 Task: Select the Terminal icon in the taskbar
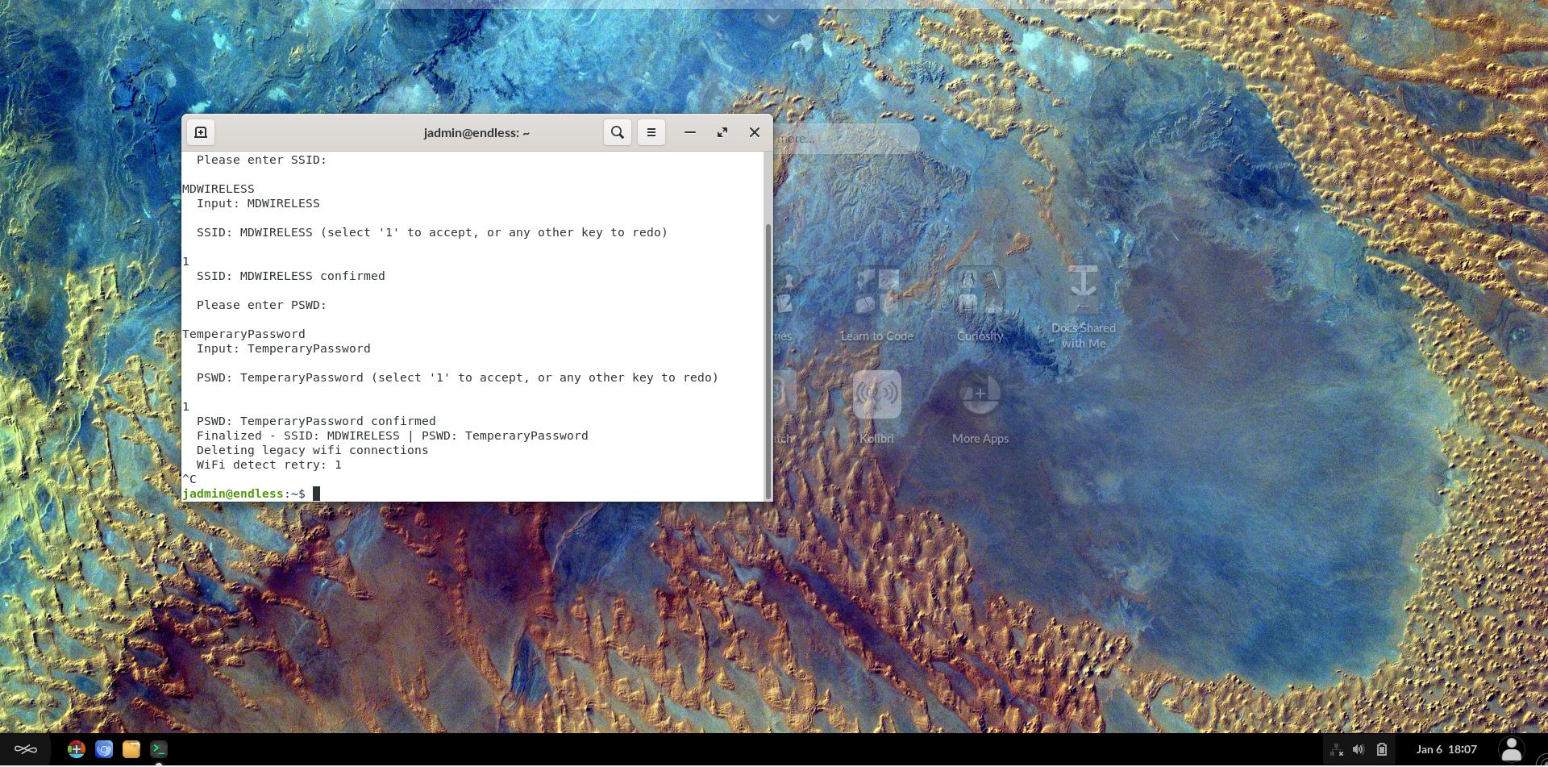(x=159, y=749)
